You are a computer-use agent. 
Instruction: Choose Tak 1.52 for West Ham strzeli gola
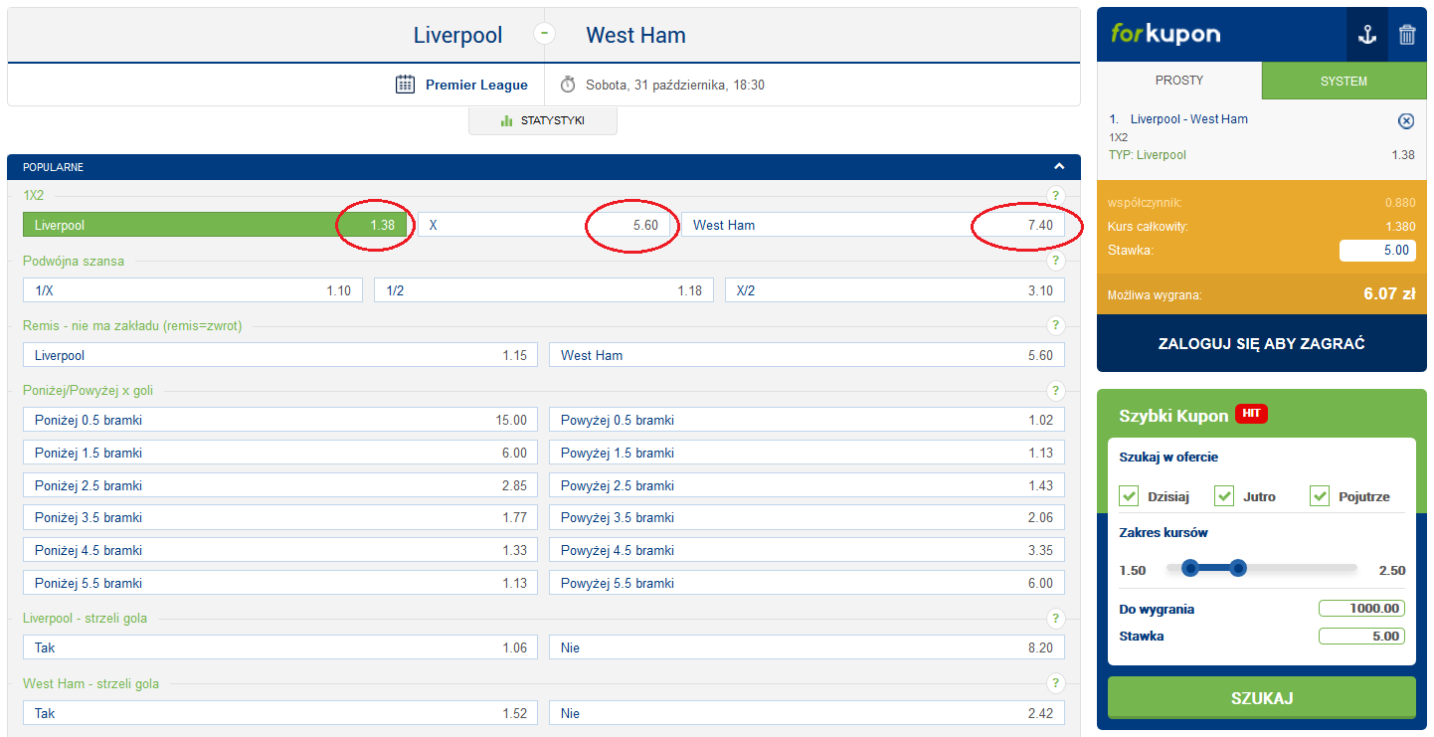pos(280,713)
